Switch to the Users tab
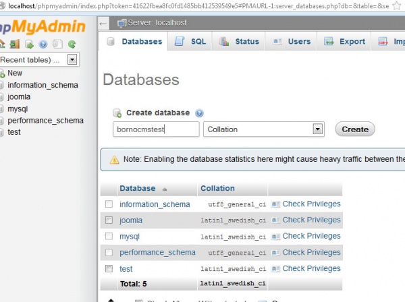 [x=291, y=42]
